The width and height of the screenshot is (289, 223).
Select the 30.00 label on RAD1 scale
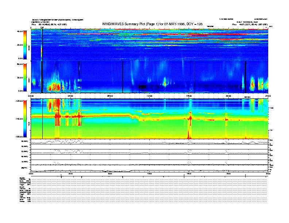click(x=20, y=78)
